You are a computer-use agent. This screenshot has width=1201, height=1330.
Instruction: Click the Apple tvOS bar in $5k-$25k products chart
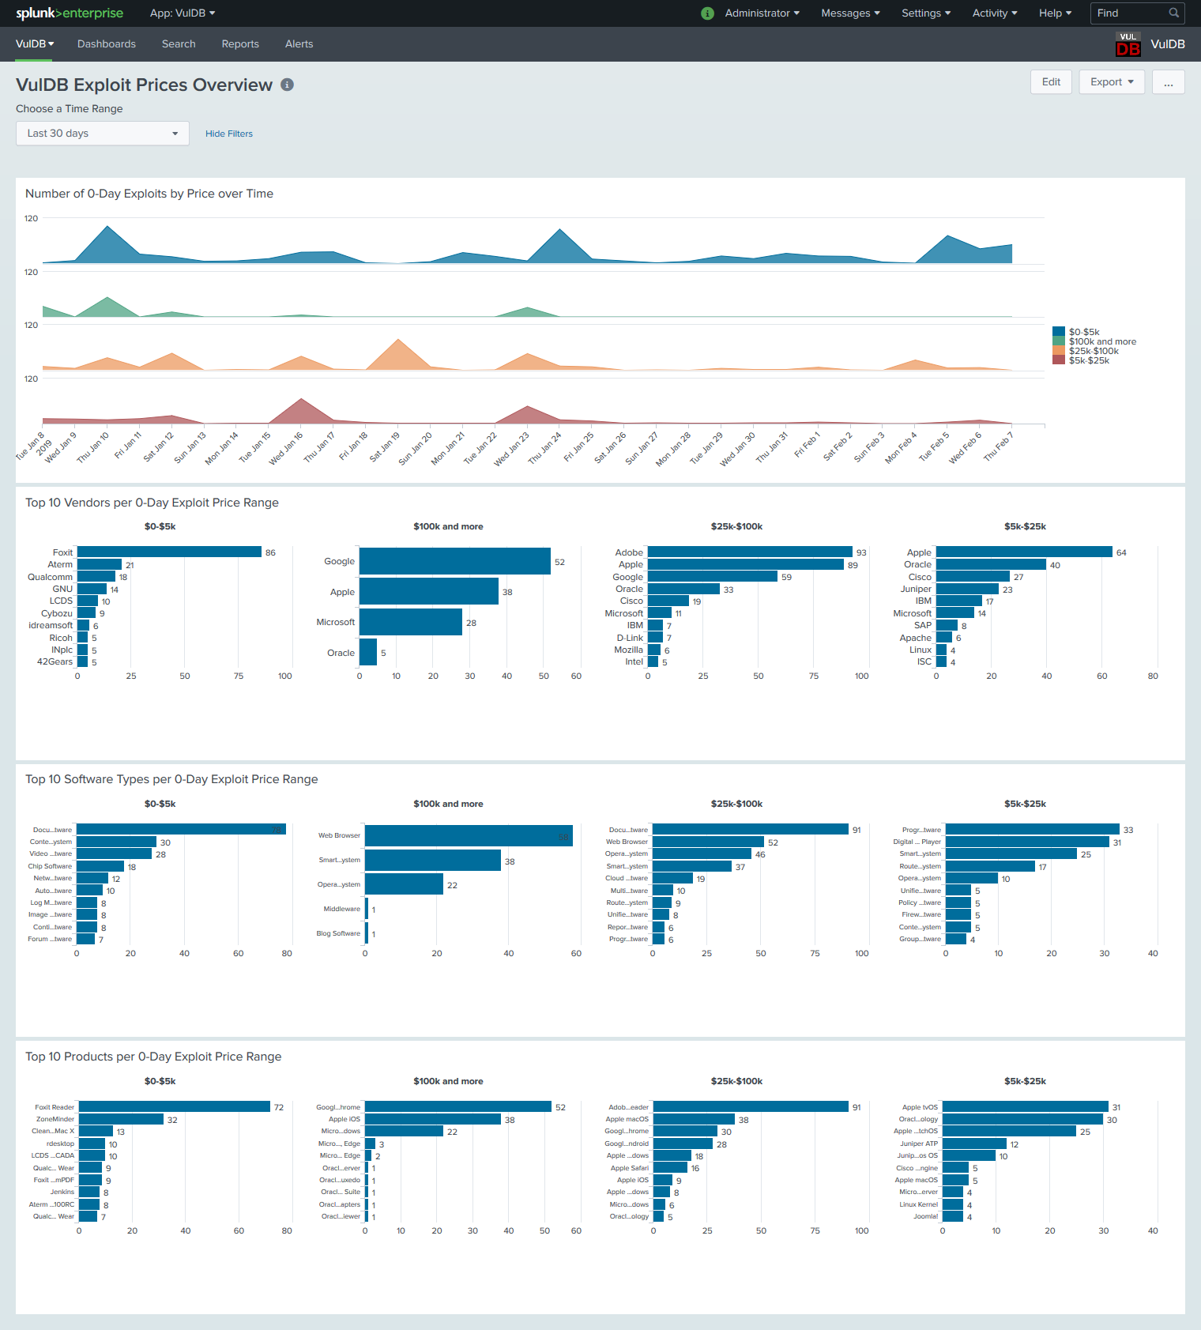pyautogui.click(x=1026, y=1107)
